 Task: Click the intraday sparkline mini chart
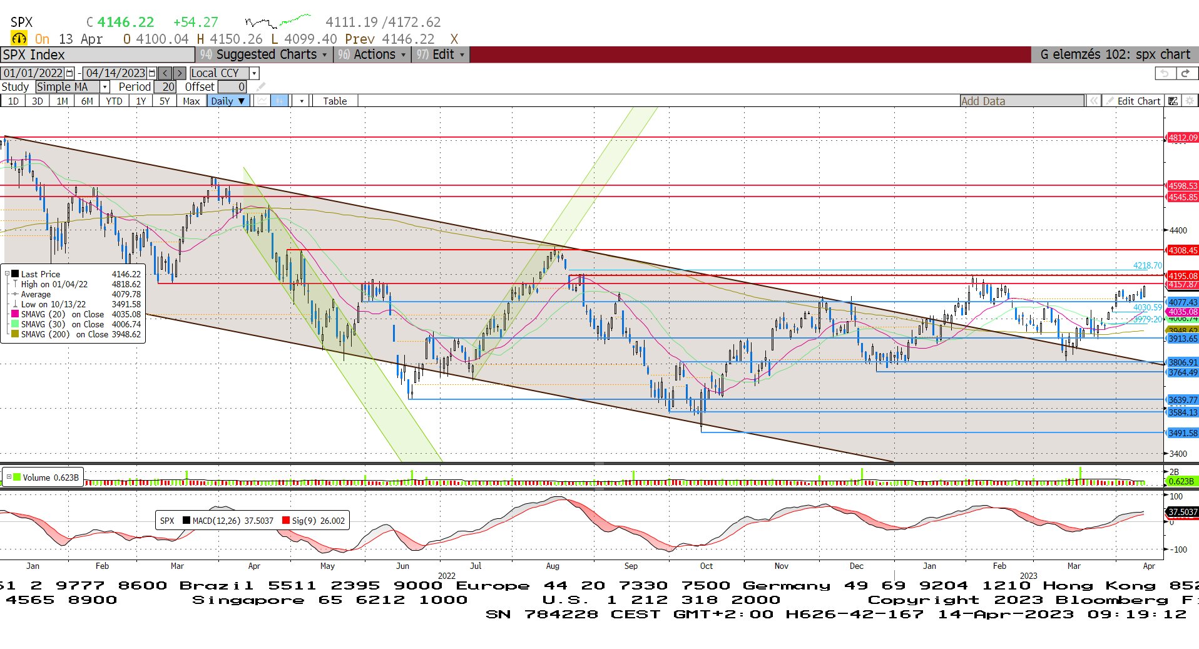coord(278,22)
